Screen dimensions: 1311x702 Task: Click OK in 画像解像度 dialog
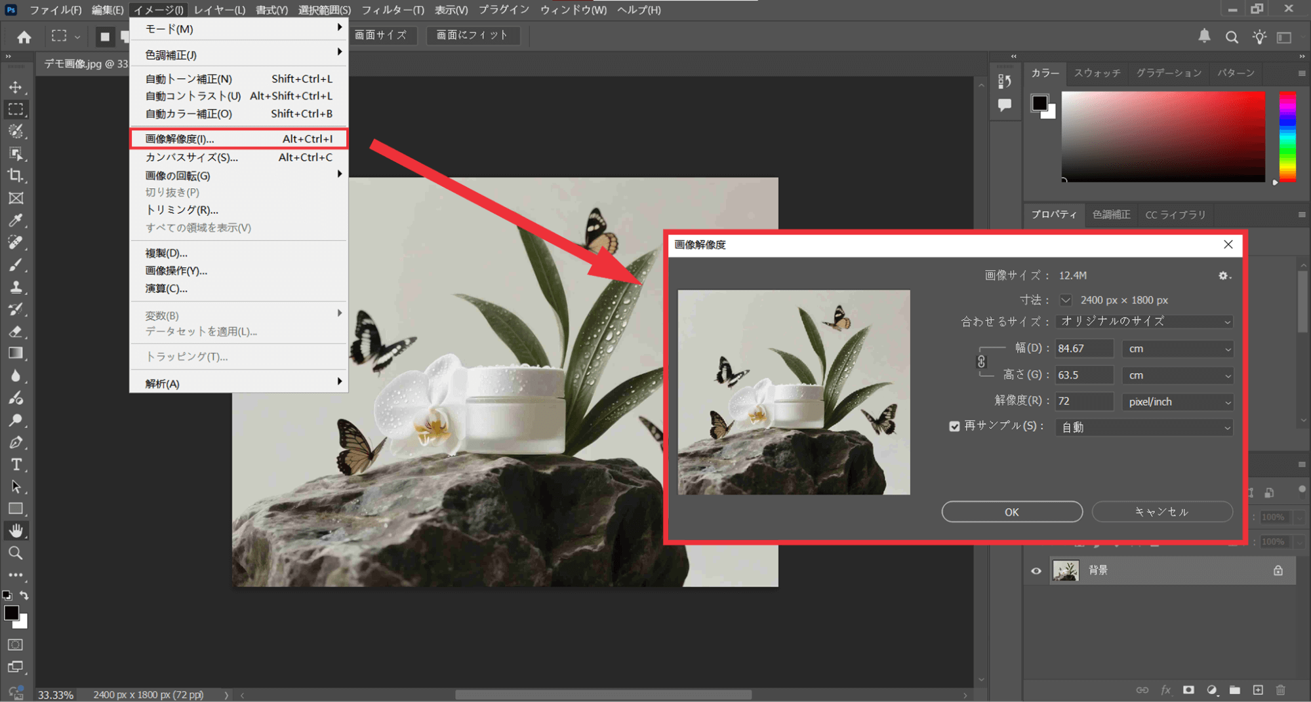point(1012,512)
